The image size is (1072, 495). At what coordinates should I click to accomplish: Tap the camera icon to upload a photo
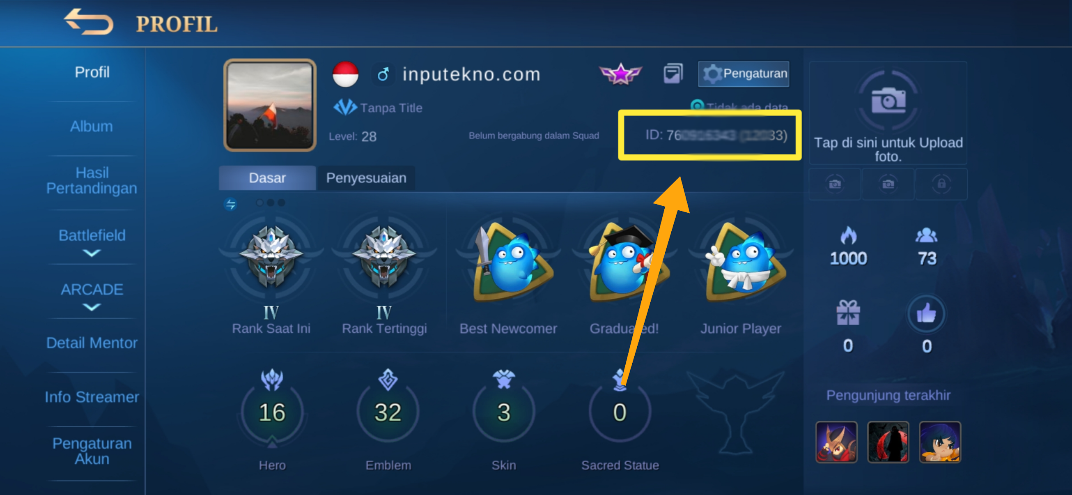(888, 100)
